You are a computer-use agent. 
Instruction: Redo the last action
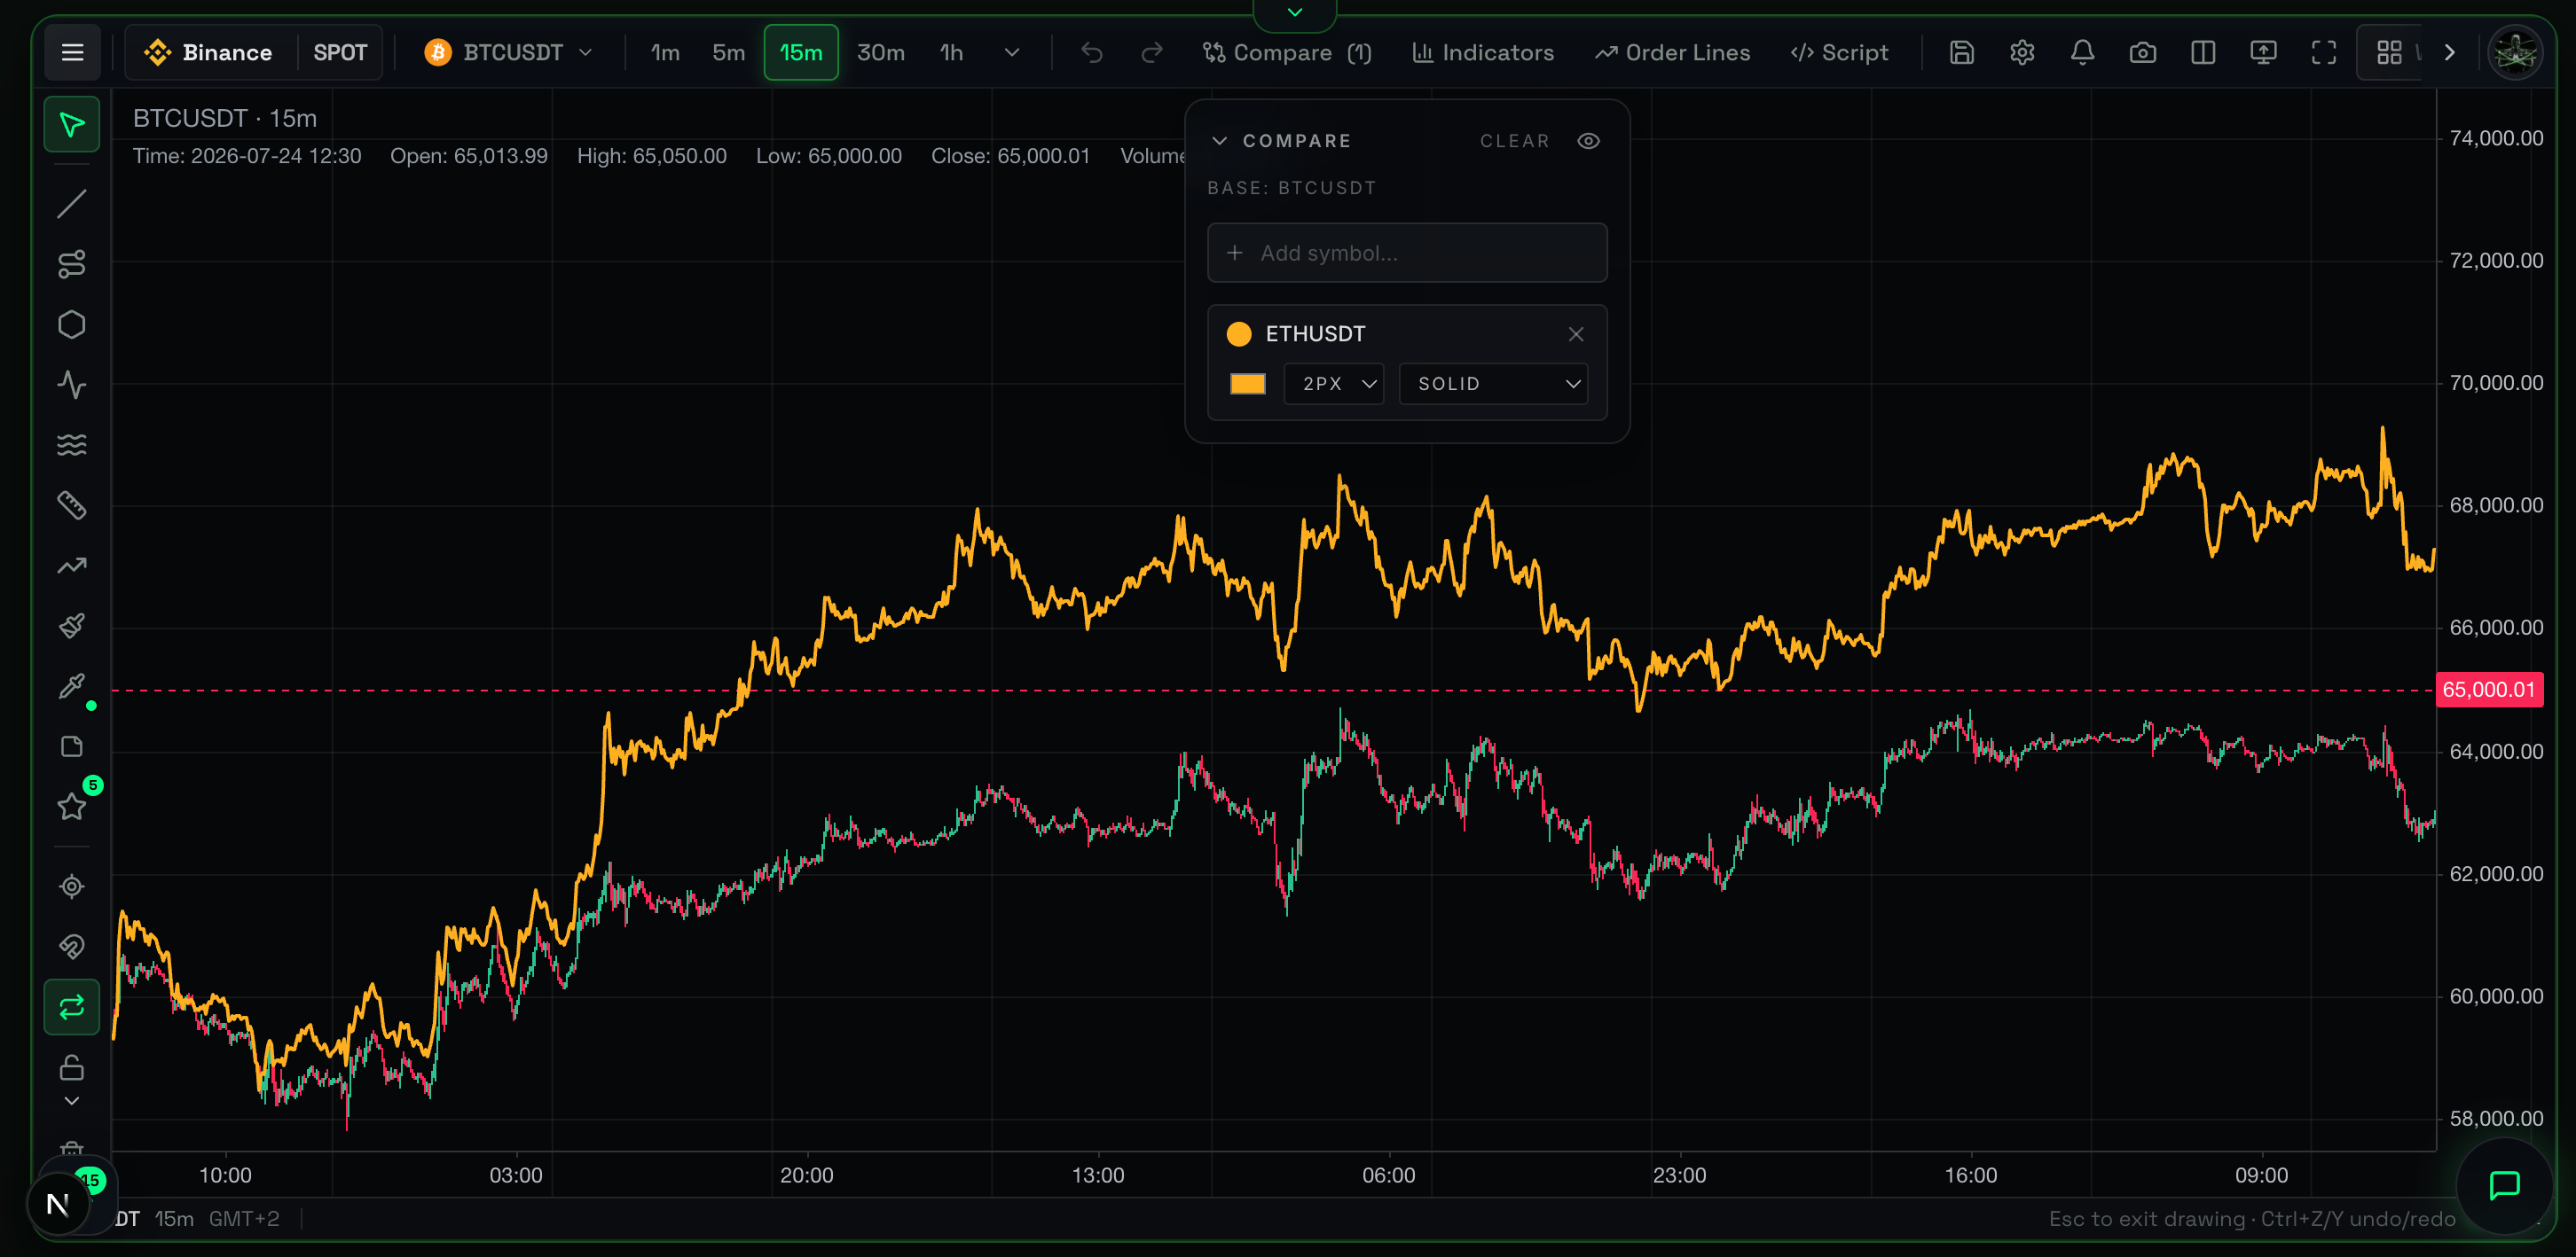[x=1152, y=53]
